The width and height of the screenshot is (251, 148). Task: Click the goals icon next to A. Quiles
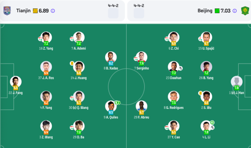coord(118,103)
